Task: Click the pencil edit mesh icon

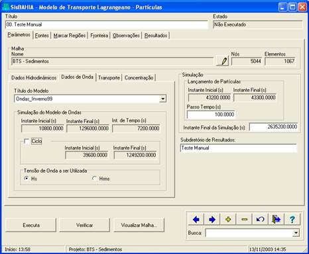Action: (x=222, y=61)
